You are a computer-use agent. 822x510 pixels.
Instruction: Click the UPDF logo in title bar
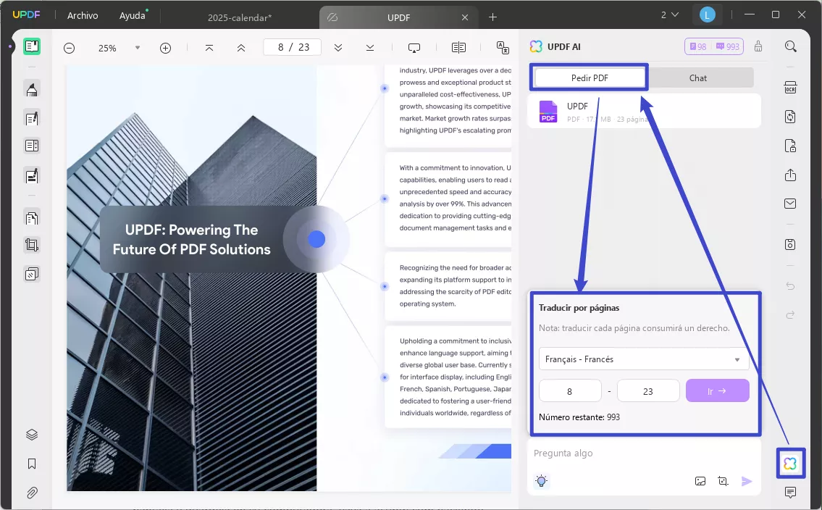click(26, 14)
